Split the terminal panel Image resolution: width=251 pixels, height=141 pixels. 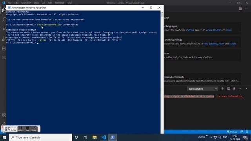229,89
